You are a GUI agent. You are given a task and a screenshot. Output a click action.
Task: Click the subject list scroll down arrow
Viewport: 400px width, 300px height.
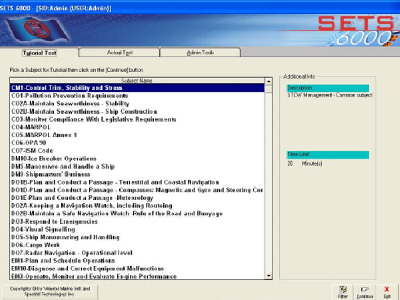click(268, 276)
